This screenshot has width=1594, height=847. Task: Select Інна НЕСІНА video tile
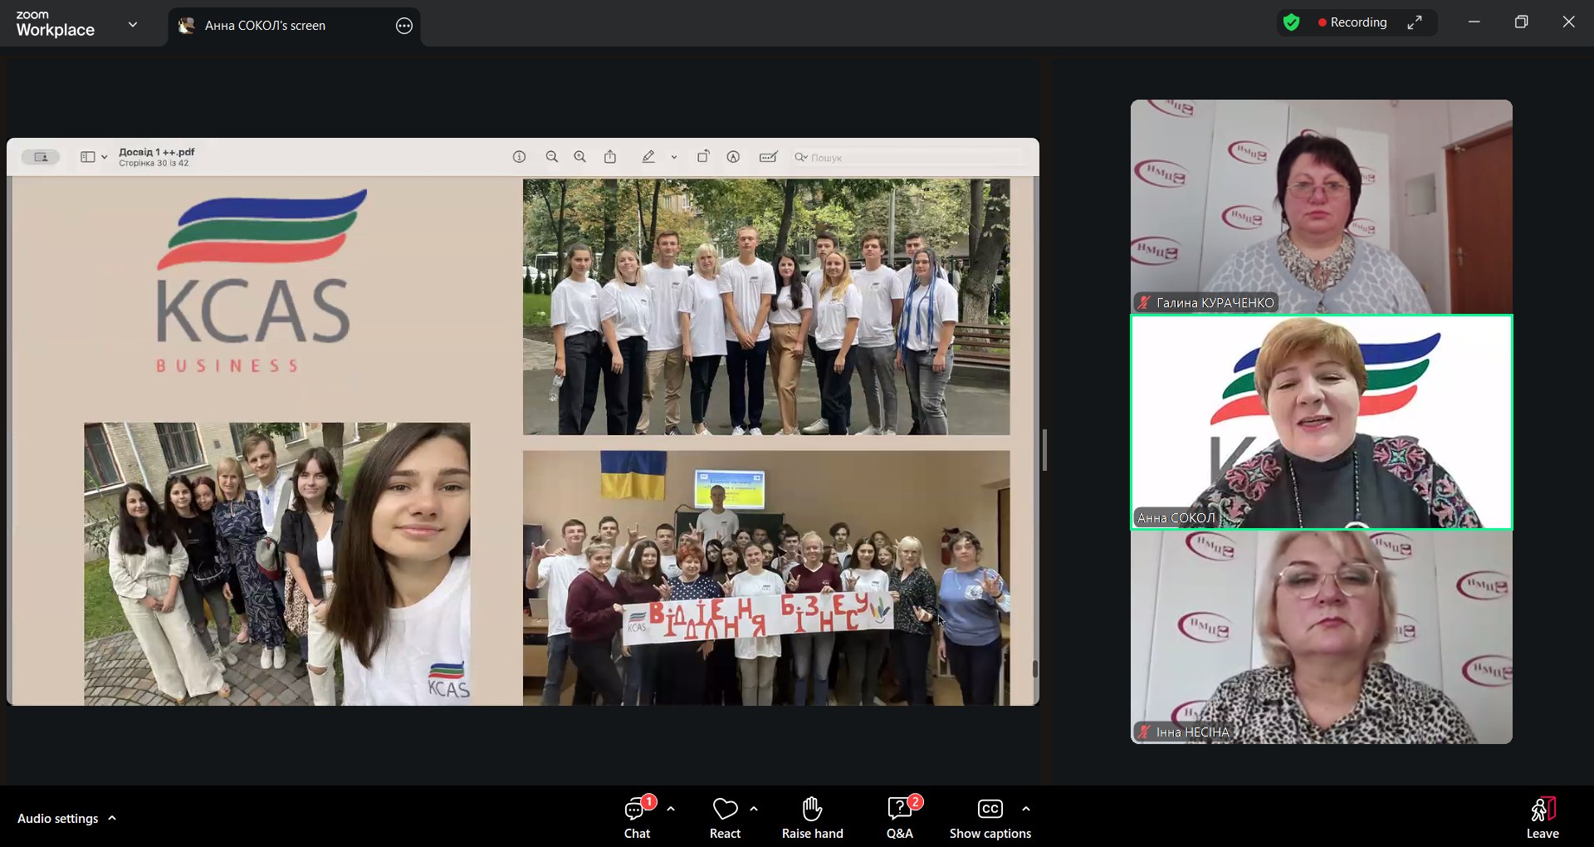pos(1321,637)
